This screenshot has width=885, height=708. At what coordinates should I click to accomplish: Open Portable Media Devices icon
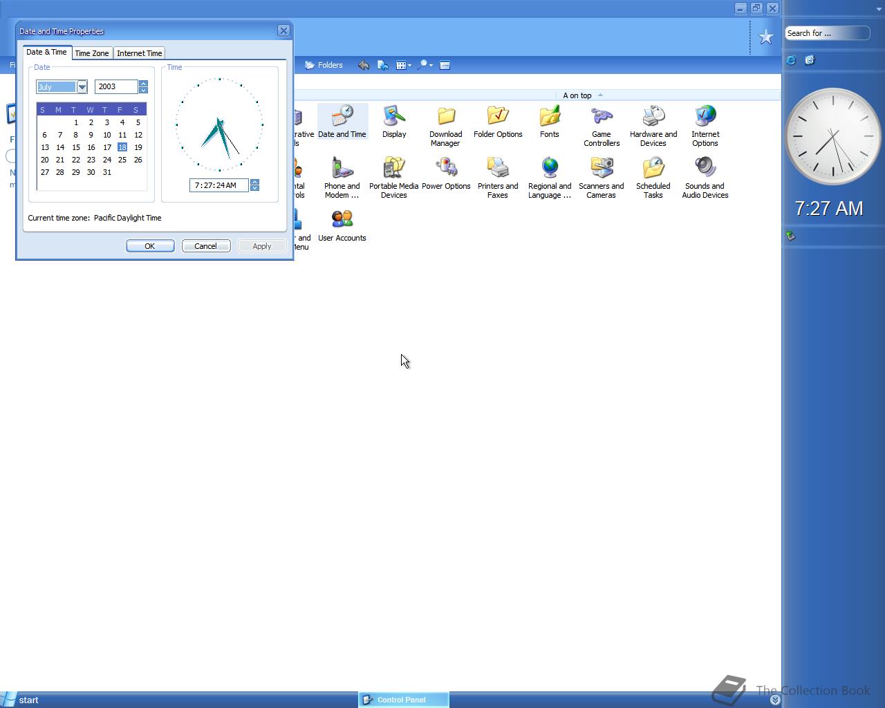(394, 178)
